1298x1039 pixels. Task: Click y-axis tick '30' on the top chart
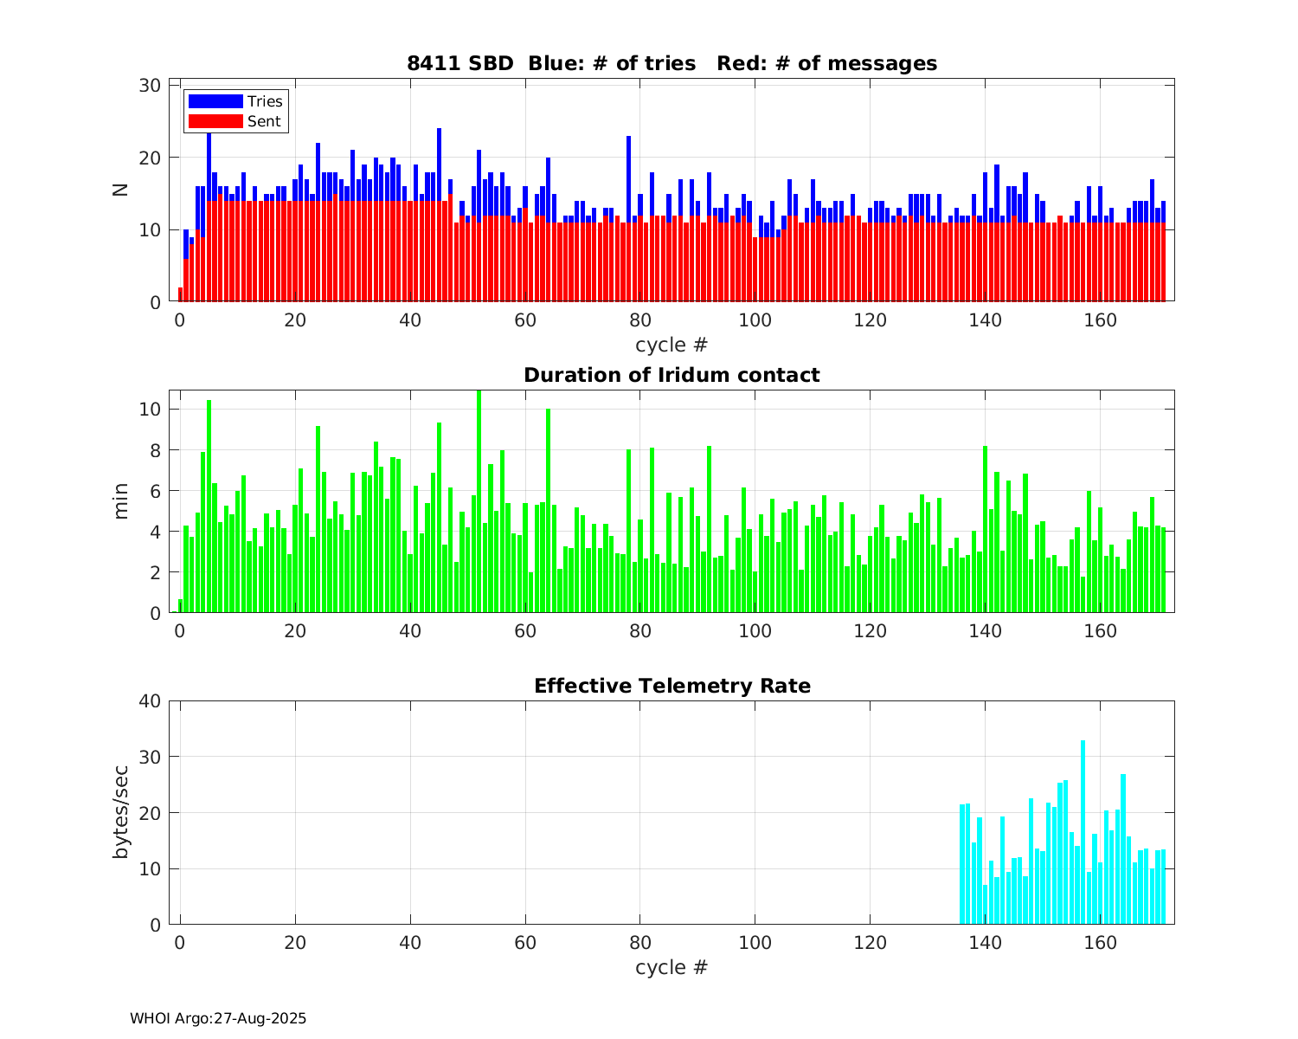[x=150, y=85]
